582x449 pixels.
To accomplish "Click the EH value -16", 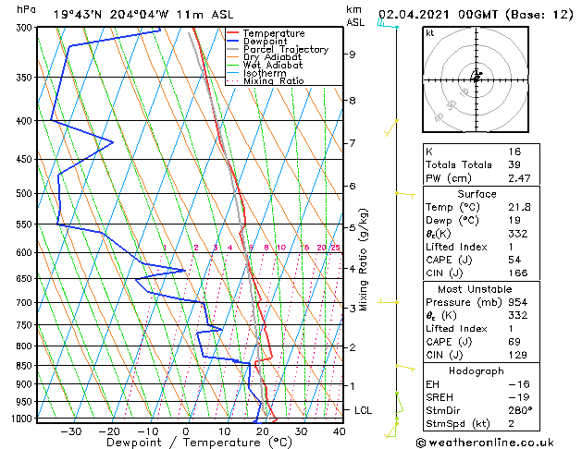I will (519, 384).
